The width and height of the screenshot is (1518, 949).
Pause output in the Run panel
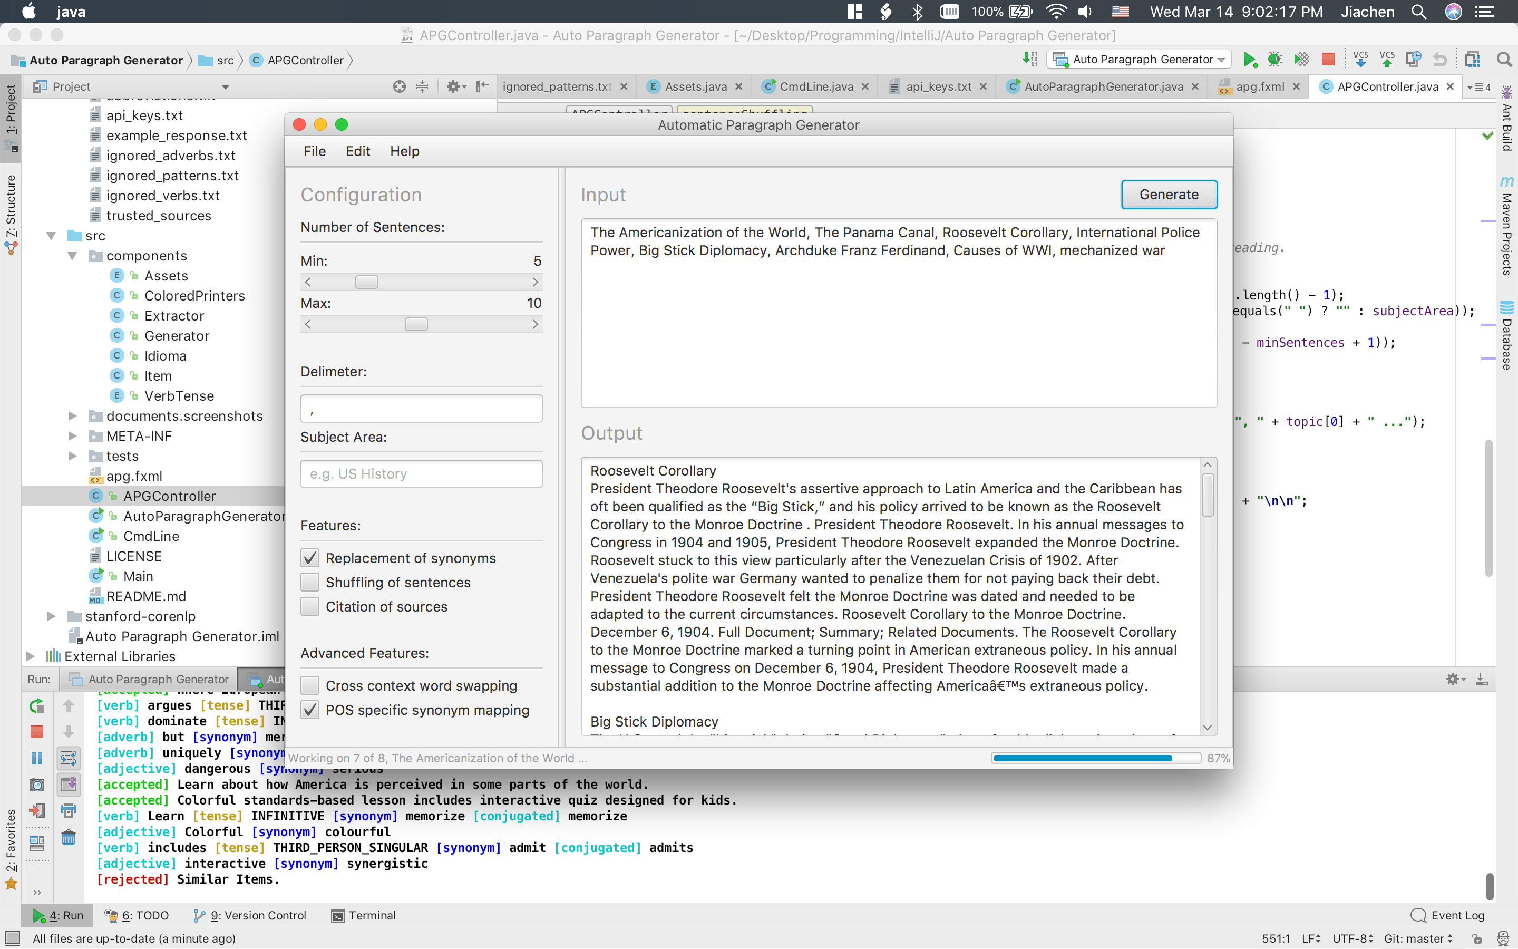[37, 758]
